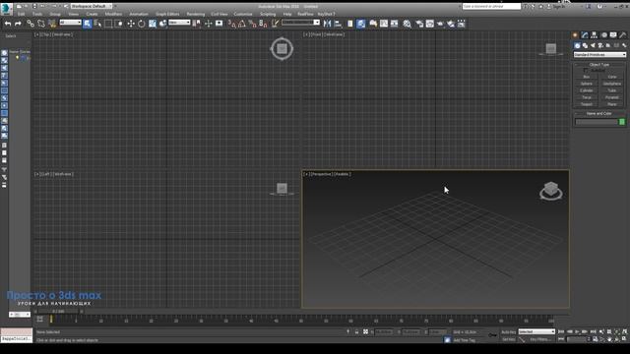Screen dimensions: 630x354
Task: Activate the Unlink Selection tool
Action: click(x=41, y=24)
